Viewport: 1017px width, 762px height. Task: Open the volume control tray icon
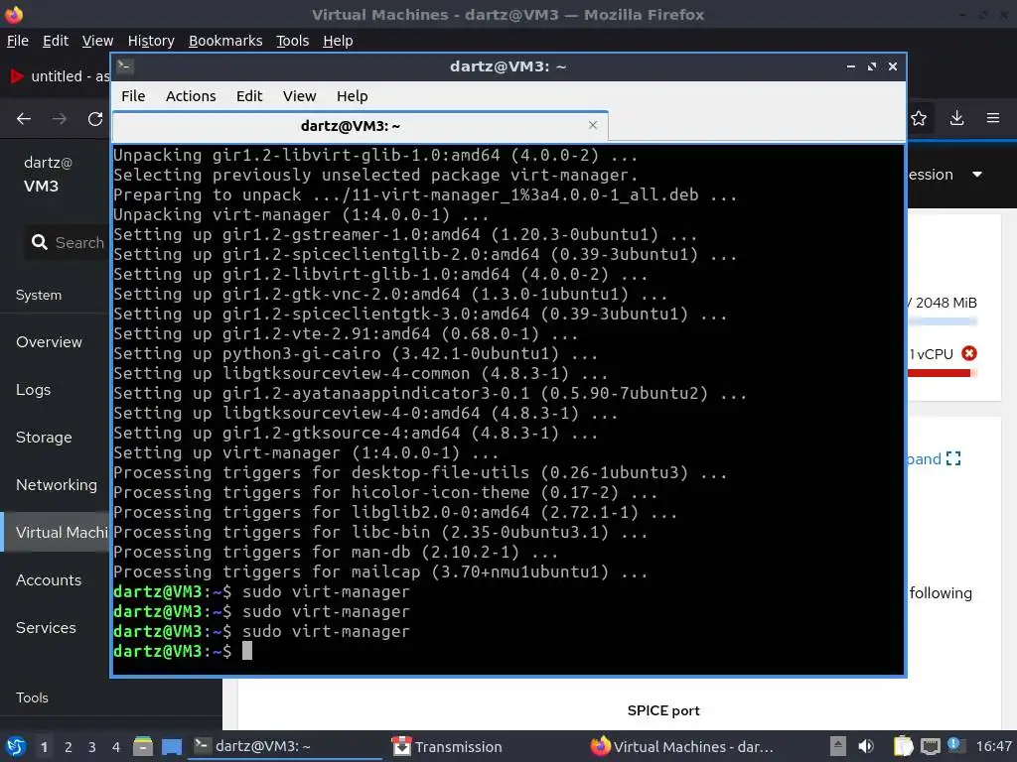[866, 746]
